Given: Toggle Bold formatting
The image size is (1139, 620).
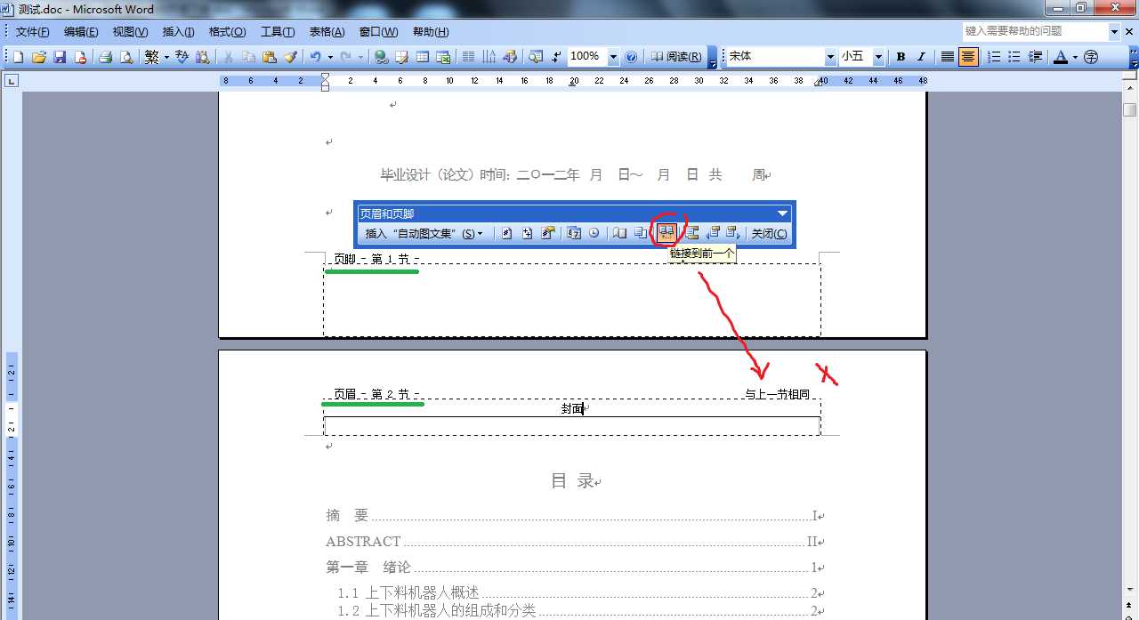Looking at the screenshot, I should pos(901,57).
